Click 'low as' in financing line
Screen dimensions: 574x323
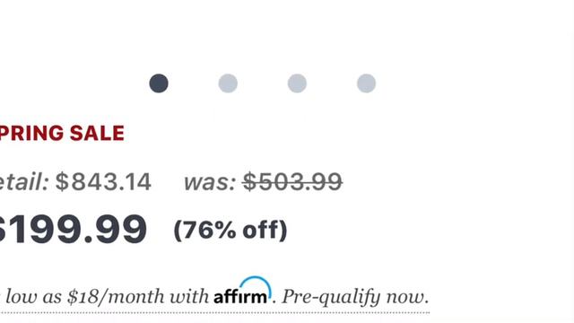[x=34, y=297]
